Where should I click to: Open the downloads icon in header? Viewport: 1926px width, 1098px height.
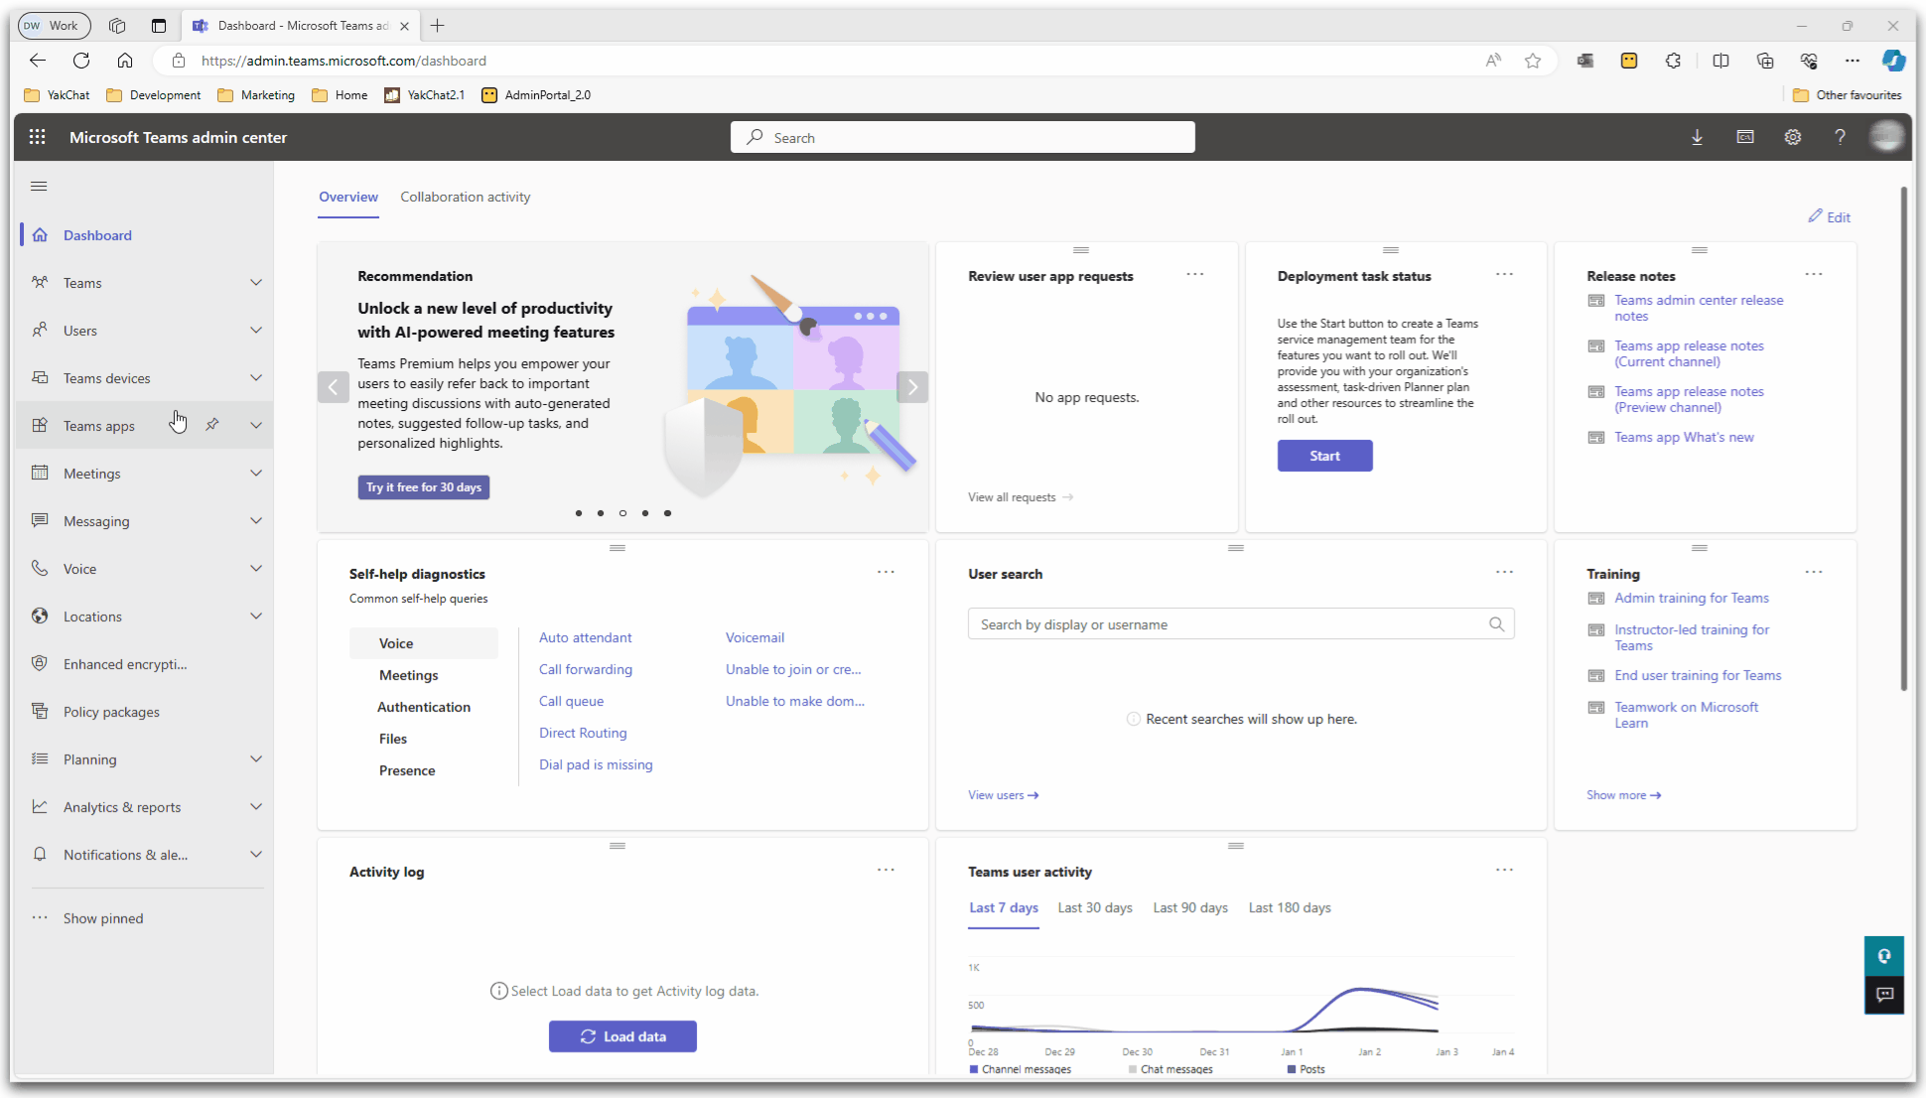click(1697, 137)
